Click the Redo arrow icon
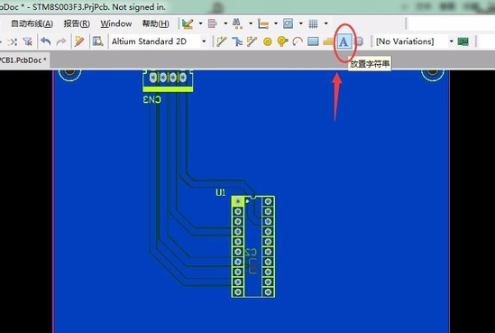 [61, 42]
